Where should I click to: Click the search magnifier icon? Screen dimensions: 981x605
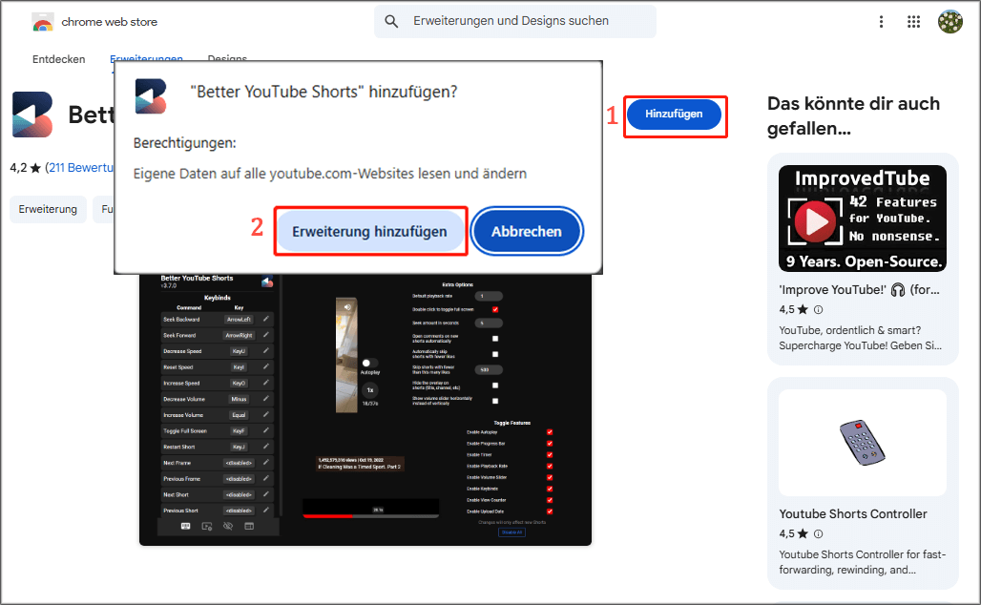tap(391, 21)
